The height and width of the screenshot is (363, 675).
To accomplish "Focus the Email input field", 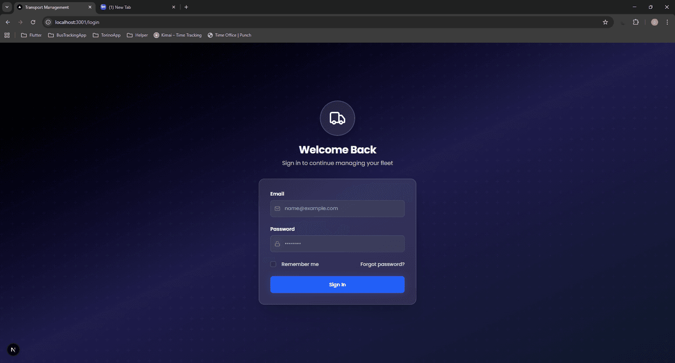I will point(337,208).
